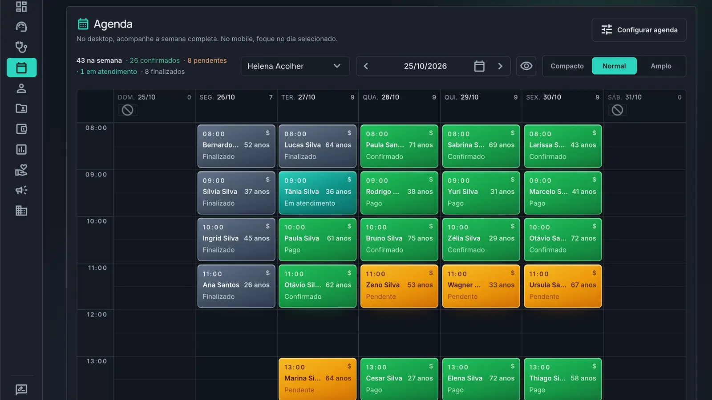Open Marcelo 09:00 paid appointment
This screenshot has width=712, height=400.
coord(562,193)
